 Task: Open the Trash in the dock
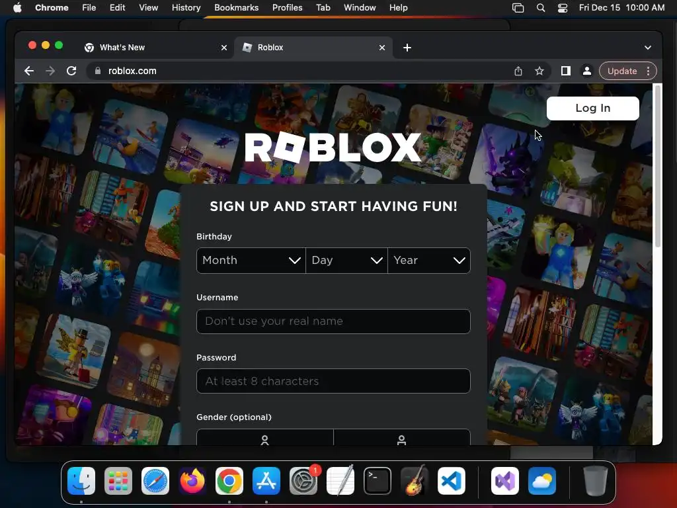point(596,481)
